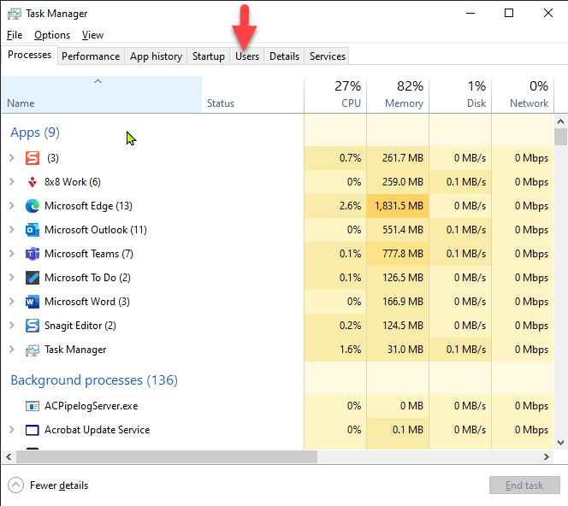
Task: Click the Fewer details circle arrow icon
Action: click(16, 485)
